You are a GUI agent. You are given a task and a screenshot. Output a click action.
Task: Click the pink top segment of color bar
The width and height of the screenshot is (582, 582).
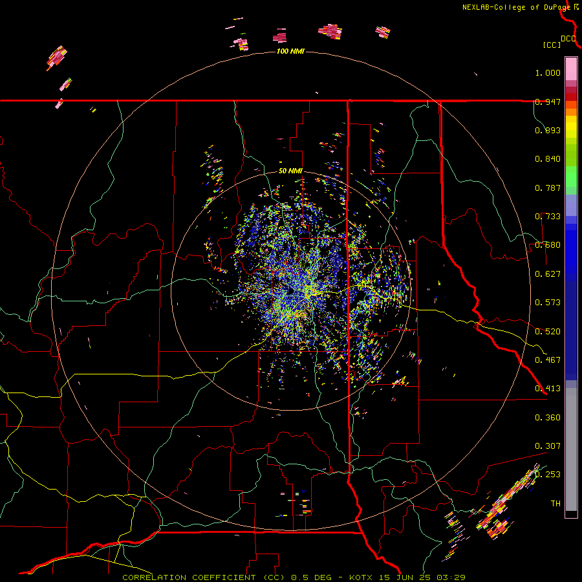571,69
